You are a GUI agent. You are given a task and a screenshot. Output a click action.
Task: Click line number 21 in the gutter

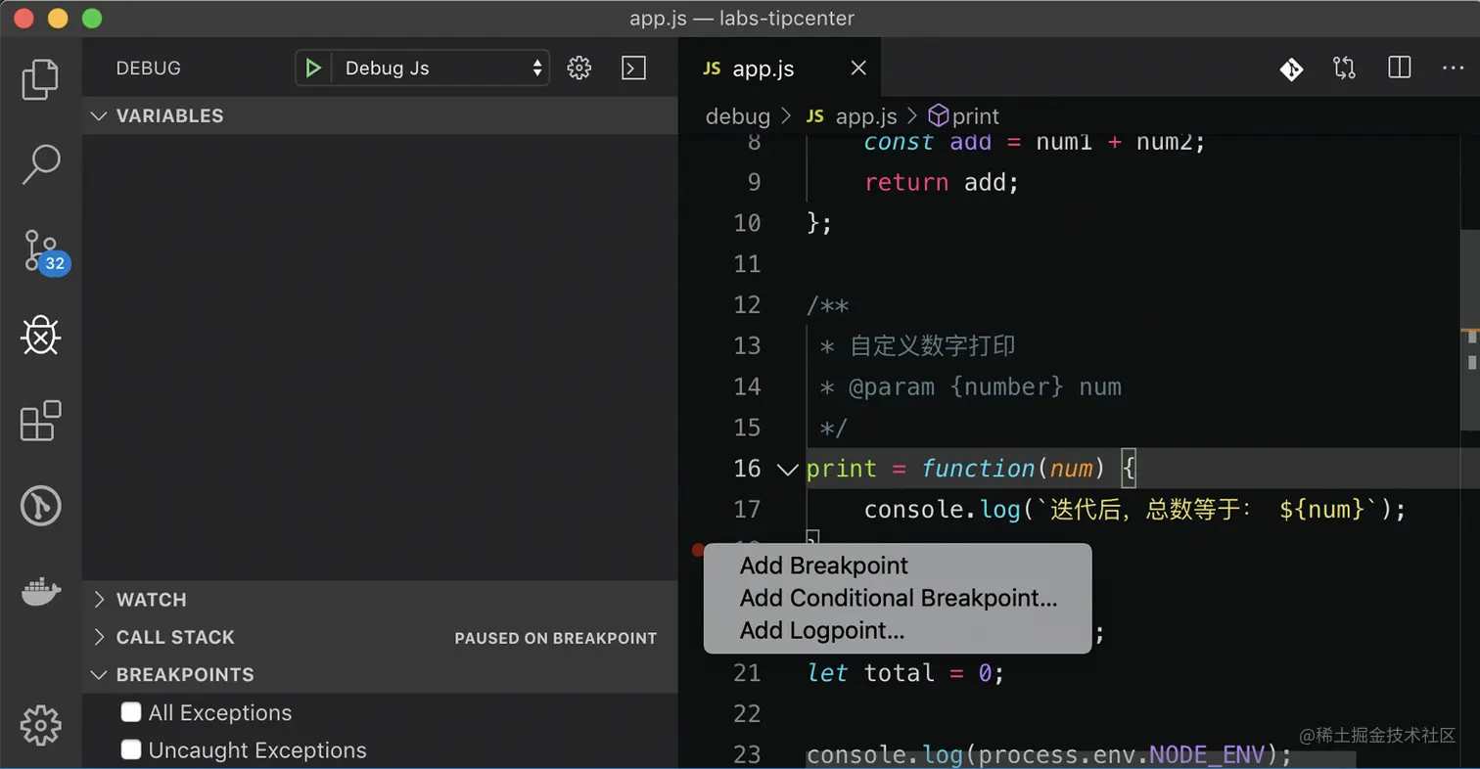coord(747,673)
